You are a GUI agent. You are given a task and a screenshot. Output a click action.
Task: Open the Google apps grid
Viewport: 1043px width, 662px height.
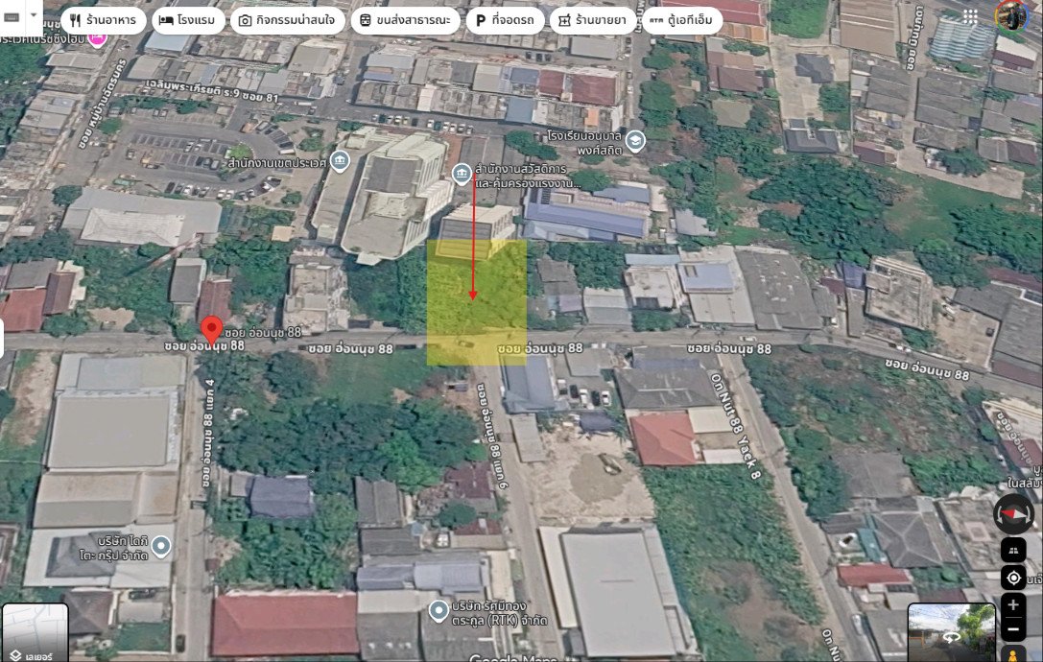point(970,16)
